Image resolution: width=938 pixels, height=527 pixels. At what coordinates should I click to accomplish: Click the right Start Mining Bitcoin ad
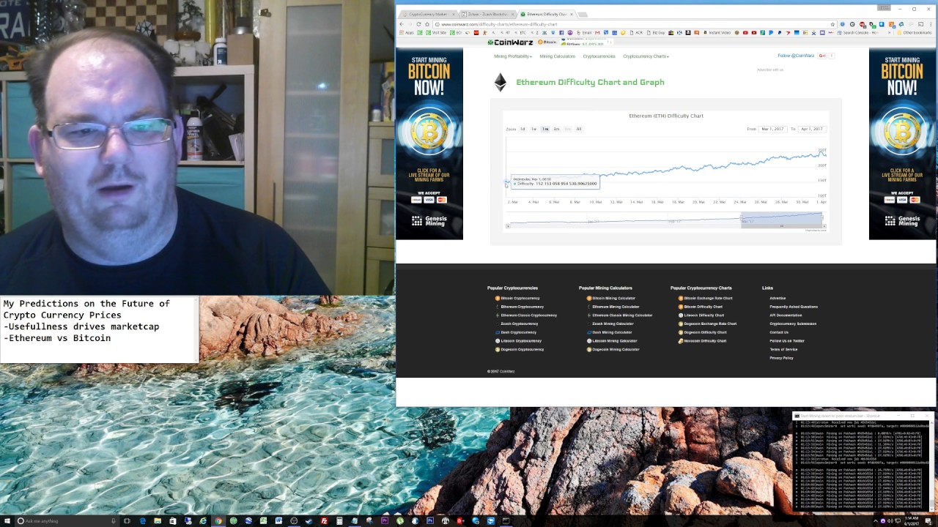tap(902, 144)
